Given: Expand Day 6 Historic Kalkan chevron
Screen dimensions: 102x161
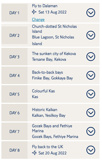Looking at the screenshot, I should pos(91,113).
